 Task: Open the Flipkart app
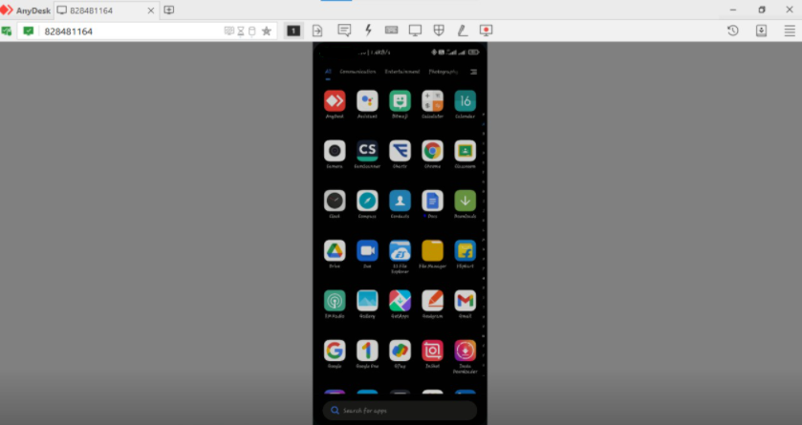pos(465,251)
